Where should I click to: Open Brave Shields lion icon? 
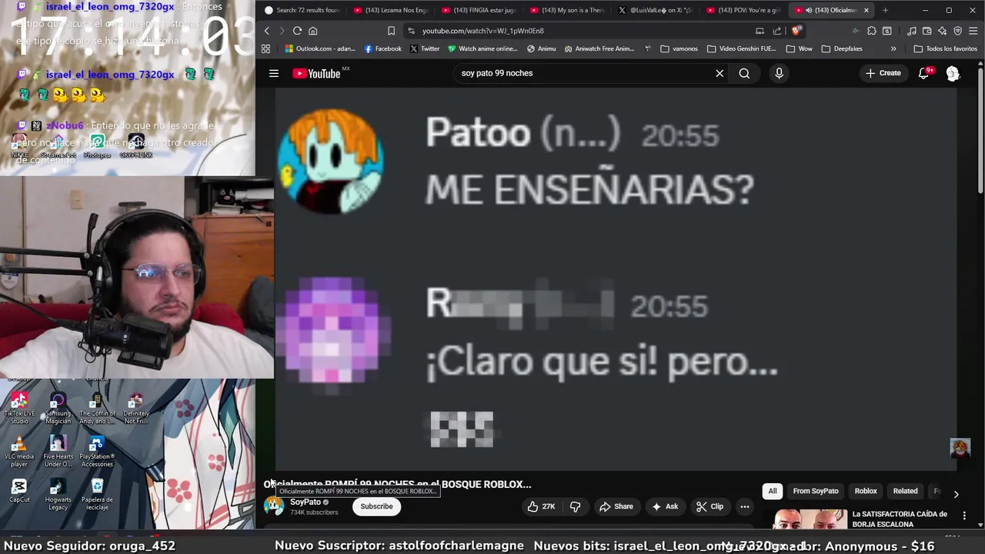796,31
